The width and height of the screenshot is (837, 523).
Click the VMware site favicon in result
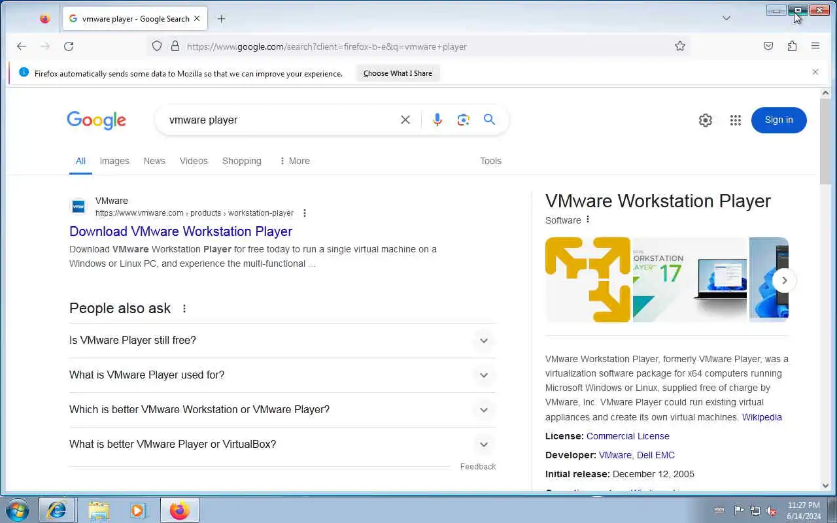pos(78,207)
